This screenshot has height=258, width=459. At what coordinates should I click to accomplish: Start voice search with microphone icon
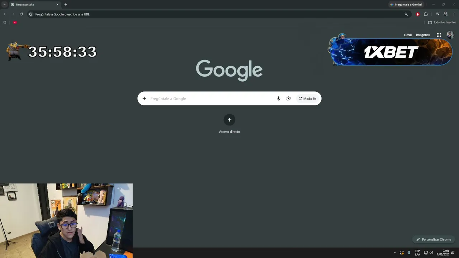coord(279,99)
